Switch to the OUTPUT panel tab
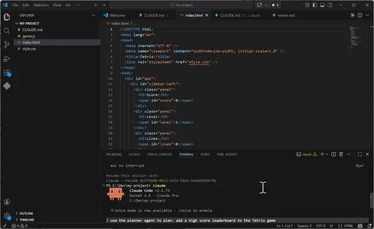The image size is (374, 229). coord(134,154)
